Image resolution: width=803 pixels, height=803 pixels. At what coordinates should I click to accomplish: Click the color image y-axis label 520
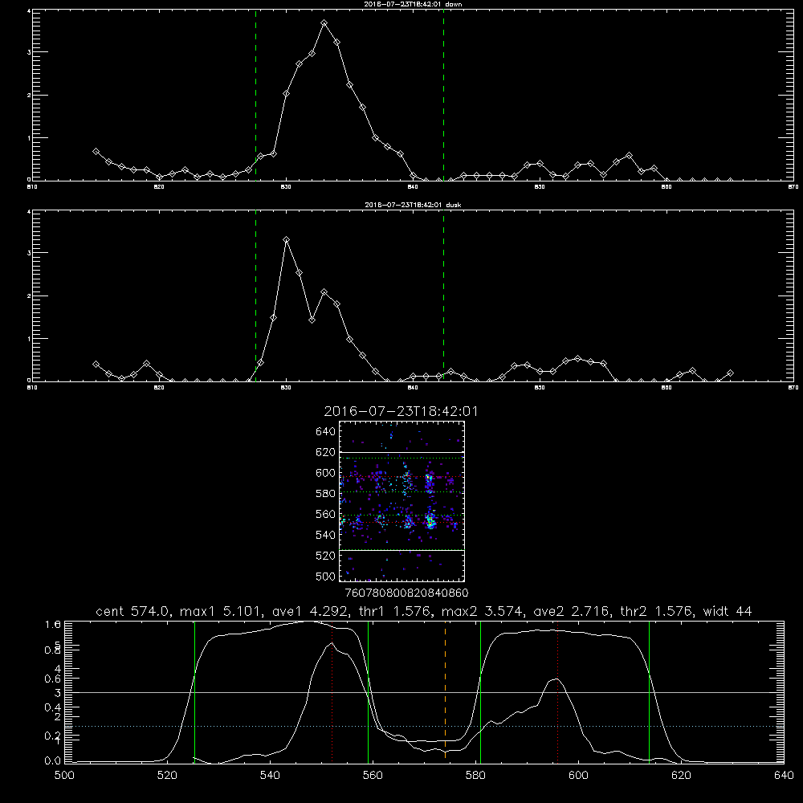(x=326, y=556)
